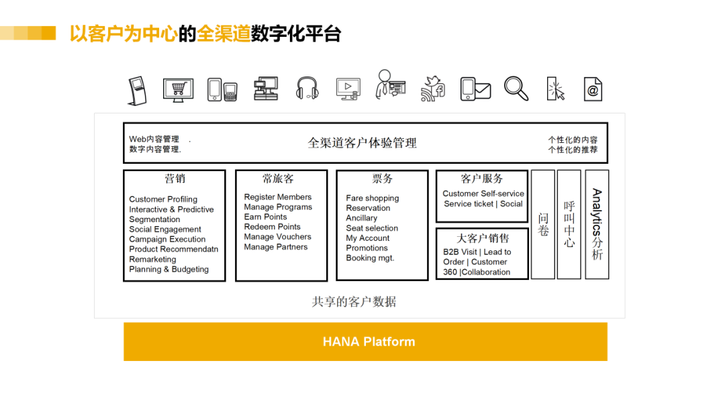Image resolution: width=725 pixels, height=408 pixels.
Task: Click the 客户服务 box title
Action: pyautogui.click(x=482, y=178)
